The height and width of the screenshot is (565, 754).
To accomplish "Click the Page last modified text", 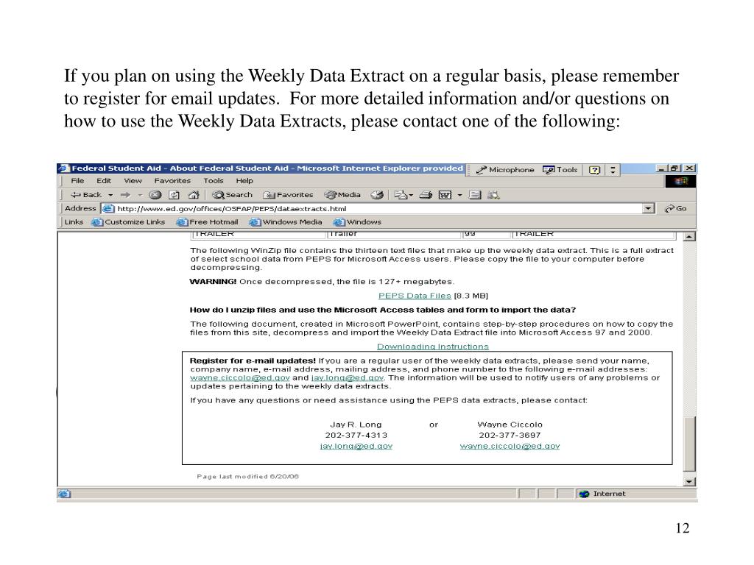I will pos(247,477).
